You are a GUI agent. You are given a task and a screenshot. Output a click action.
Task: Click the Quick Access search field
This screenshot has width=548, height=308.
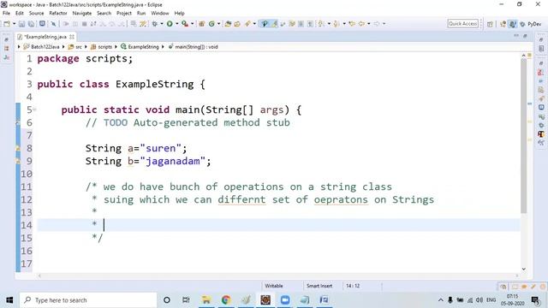(462, 24)
